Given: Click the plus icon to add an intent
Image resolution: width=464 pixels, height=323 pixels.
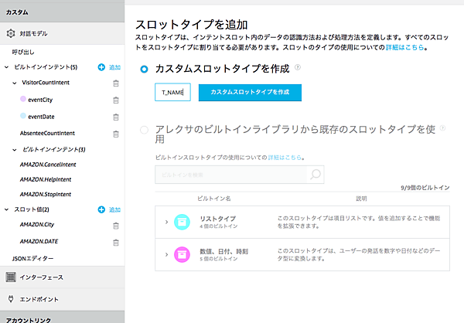Looking at the screenshot, I should [x=101, y=68].
